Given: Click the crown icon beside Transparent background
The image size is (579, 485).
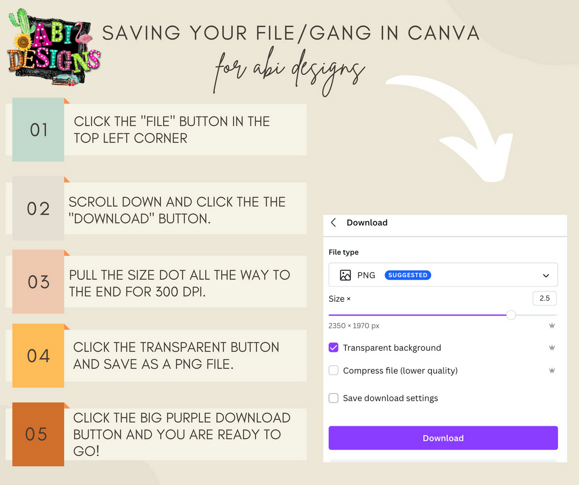Looking at the screenshot, I should tap(552, 348).
